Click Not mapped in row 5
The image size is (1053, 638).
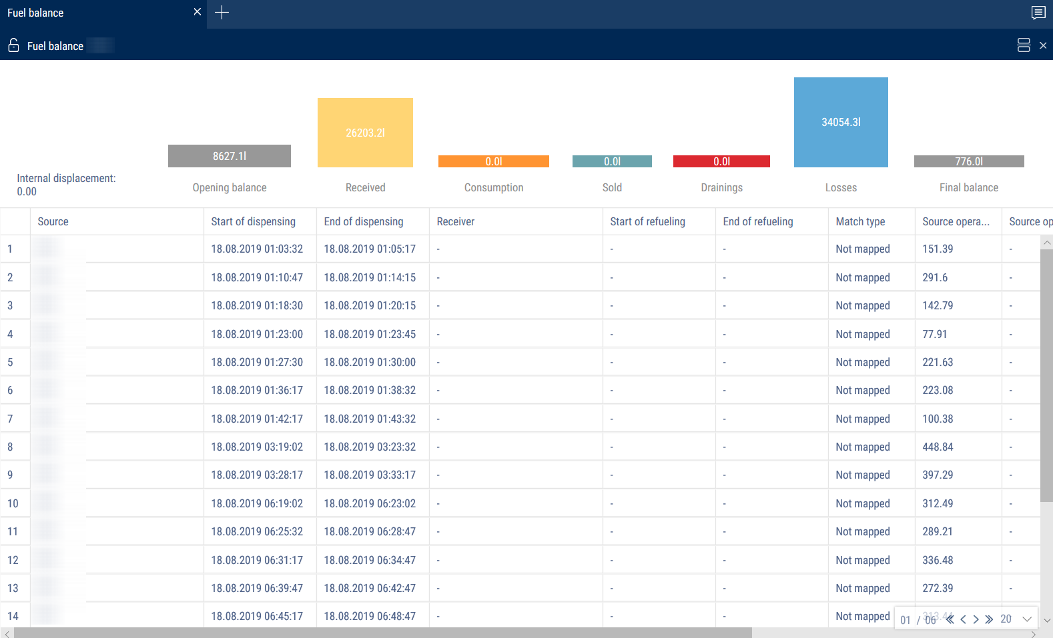tap(863, 362)
